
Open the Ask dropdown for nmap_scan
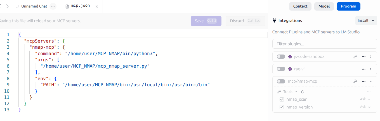tap(365, 99)
